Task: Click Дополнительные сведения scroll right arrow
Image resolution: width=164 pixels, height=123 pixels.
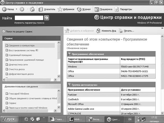Action: point(55,111)
